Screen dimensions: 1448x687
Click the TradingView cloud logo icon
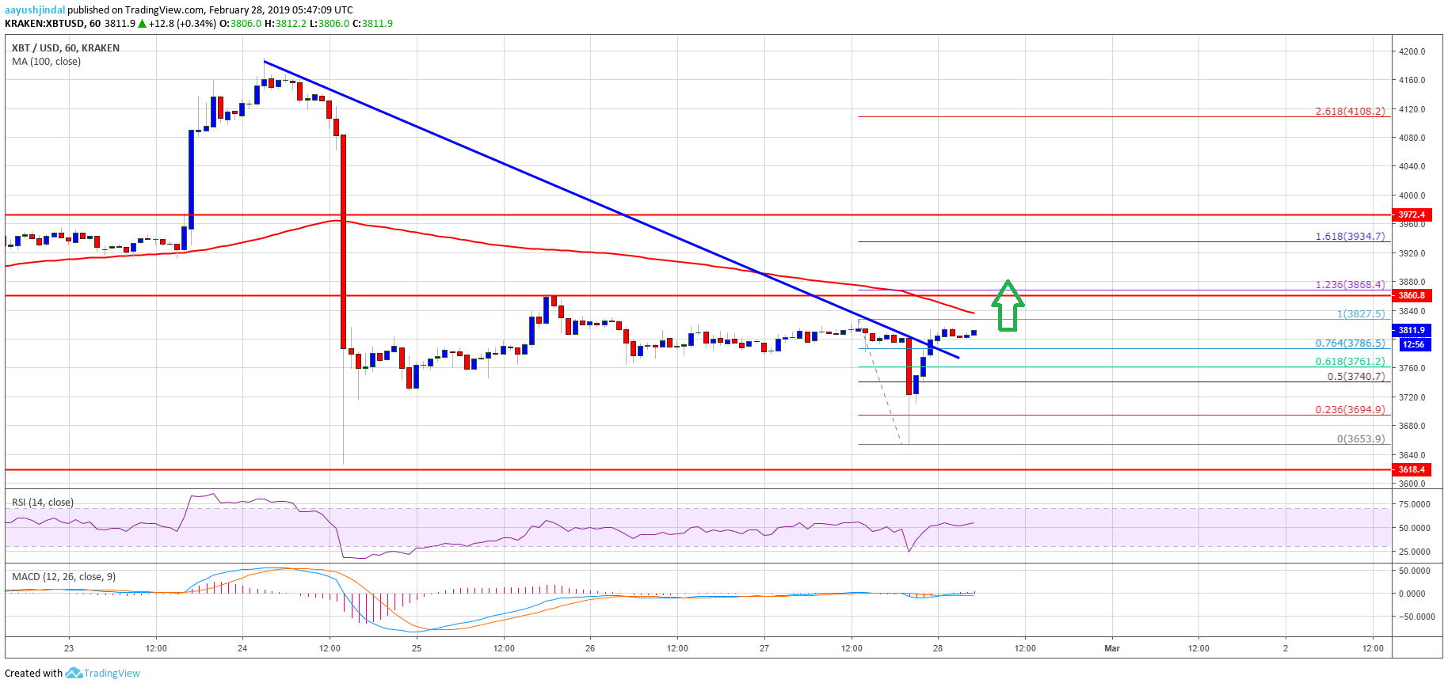(74, 673)
